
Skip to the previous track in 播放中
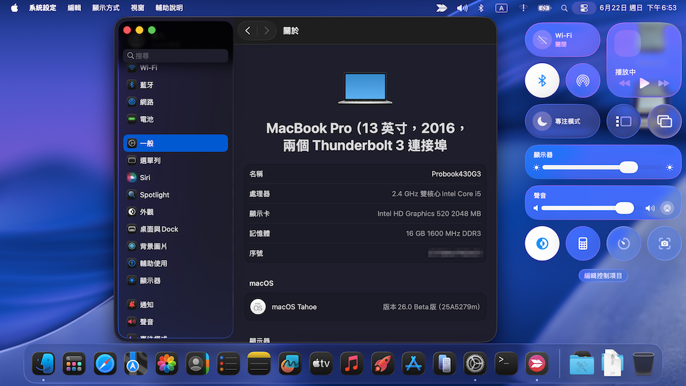(x=624, y=83)
